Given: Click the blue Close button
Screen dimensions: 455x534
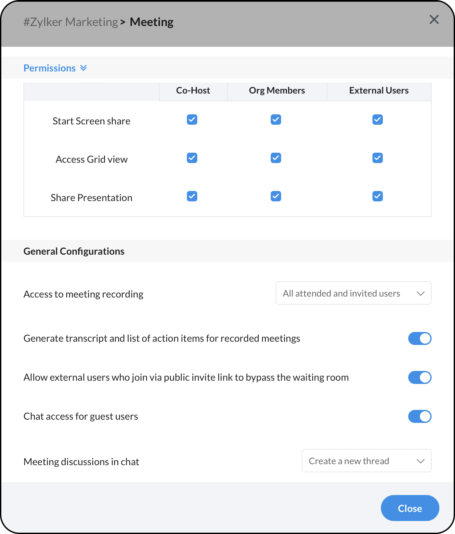Looking at the screenshot, I should (410, 508).
